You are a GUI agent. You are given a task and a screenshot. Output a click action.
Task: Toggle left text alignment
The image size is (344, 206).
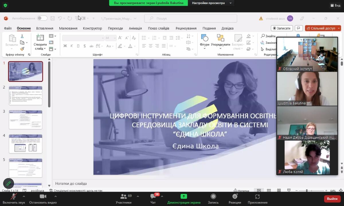tap(144, 46)
